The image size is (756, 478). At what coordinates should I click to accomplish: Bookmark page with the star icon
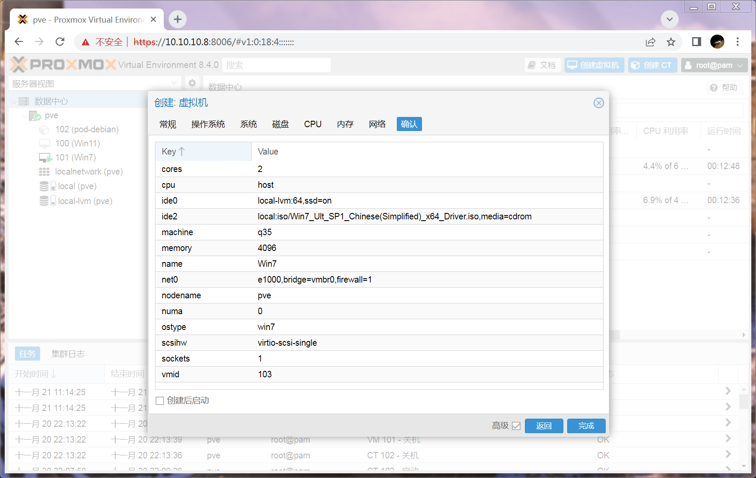671,42
